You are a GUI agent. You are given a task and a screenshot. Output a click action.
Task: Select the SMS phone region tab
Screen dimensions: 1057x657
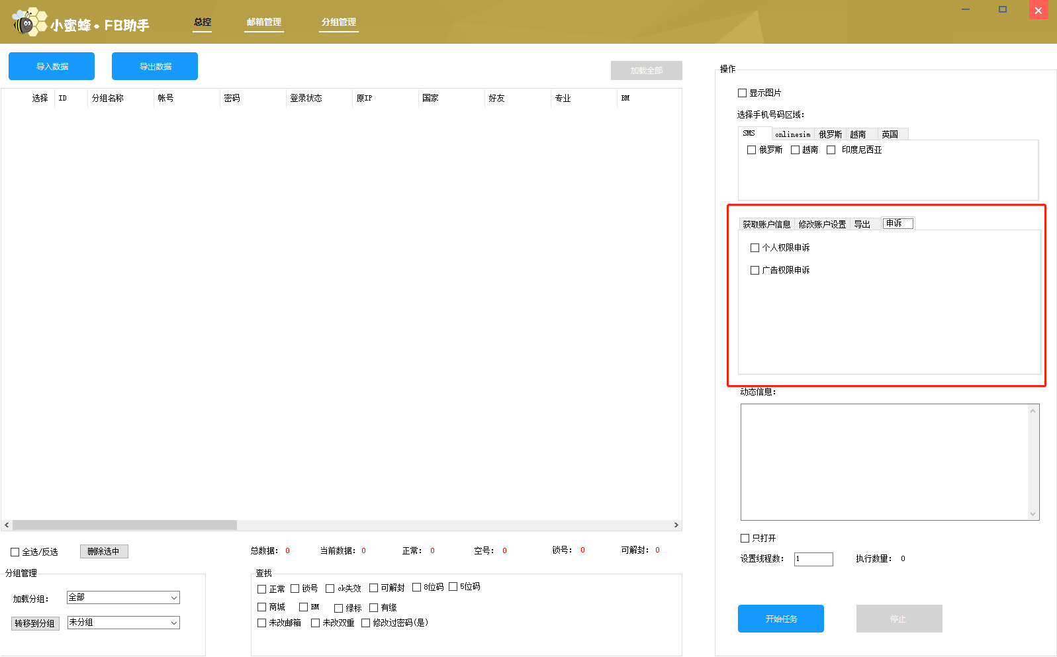pyautogui.click(x=755, y=134)
